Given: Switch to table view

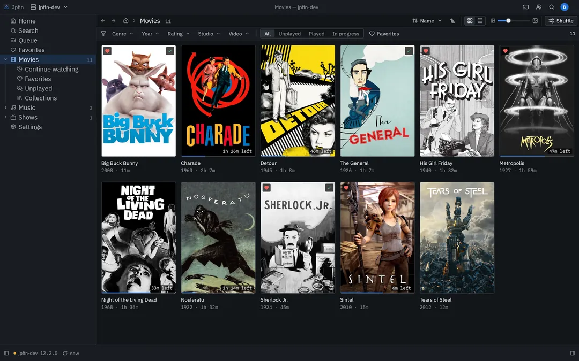Looking at the screenshot, I should coord(480,21).
